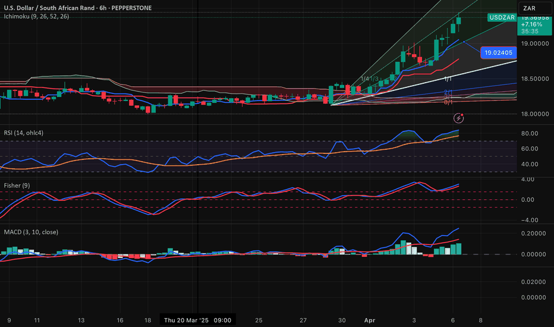The width and height of the screenshot is (554, 327).
Task: Click the 19.00000 price axis level
Action: pyautogui.click(x=535, y=43)
